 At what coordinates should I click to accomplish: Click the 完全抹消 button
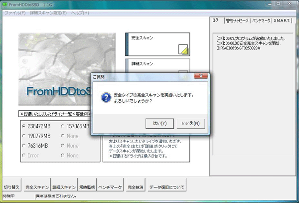tap(136, 185)
